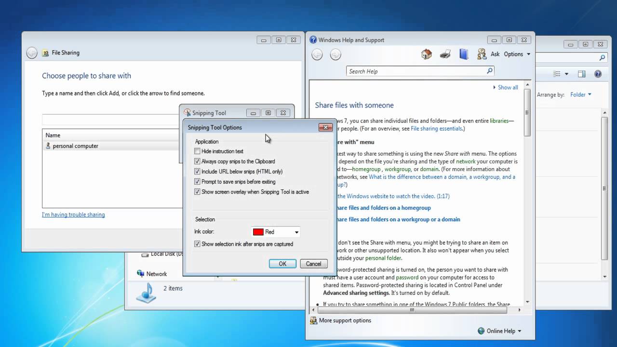
Task: Click the Network icon in Explorer window
Action: pos(141,273)
